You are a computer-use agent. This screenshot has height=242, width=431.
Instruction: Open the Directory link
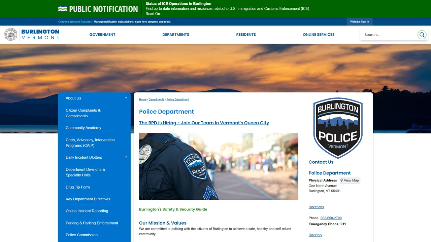click(x=316, y=235)
